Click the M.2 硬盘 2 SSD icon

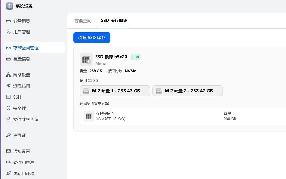coord(159,91)
